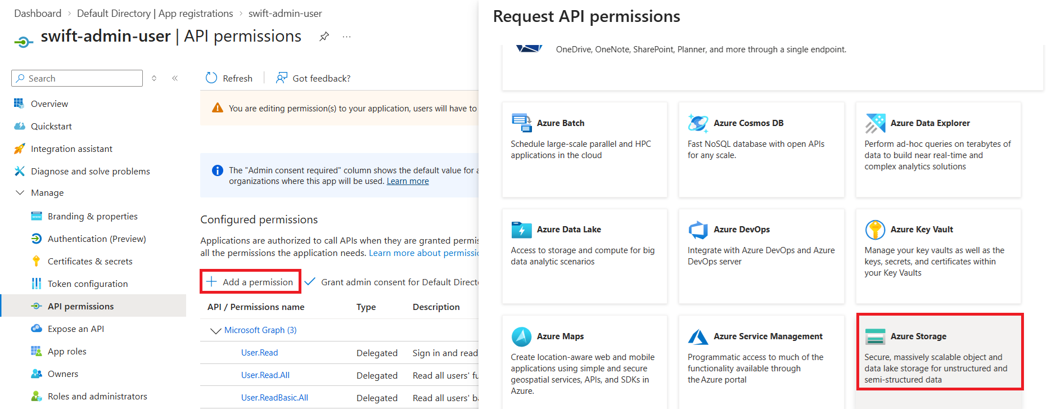Click the Refresh circular arrow icon
The height and width of the screenshot is (409, 1047).
[x=211, y=78]
